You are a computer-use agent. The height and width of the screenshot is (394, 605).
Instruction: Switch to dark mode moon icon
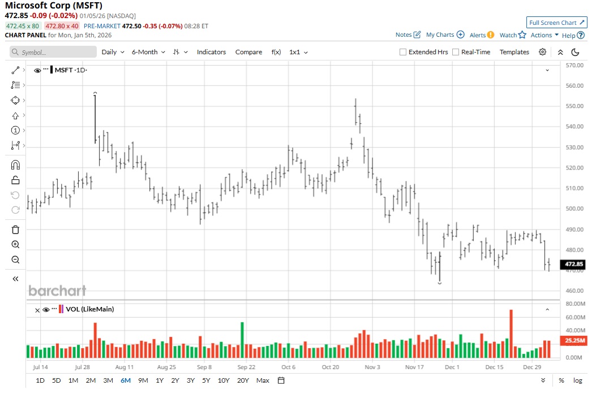pos(576,52)
